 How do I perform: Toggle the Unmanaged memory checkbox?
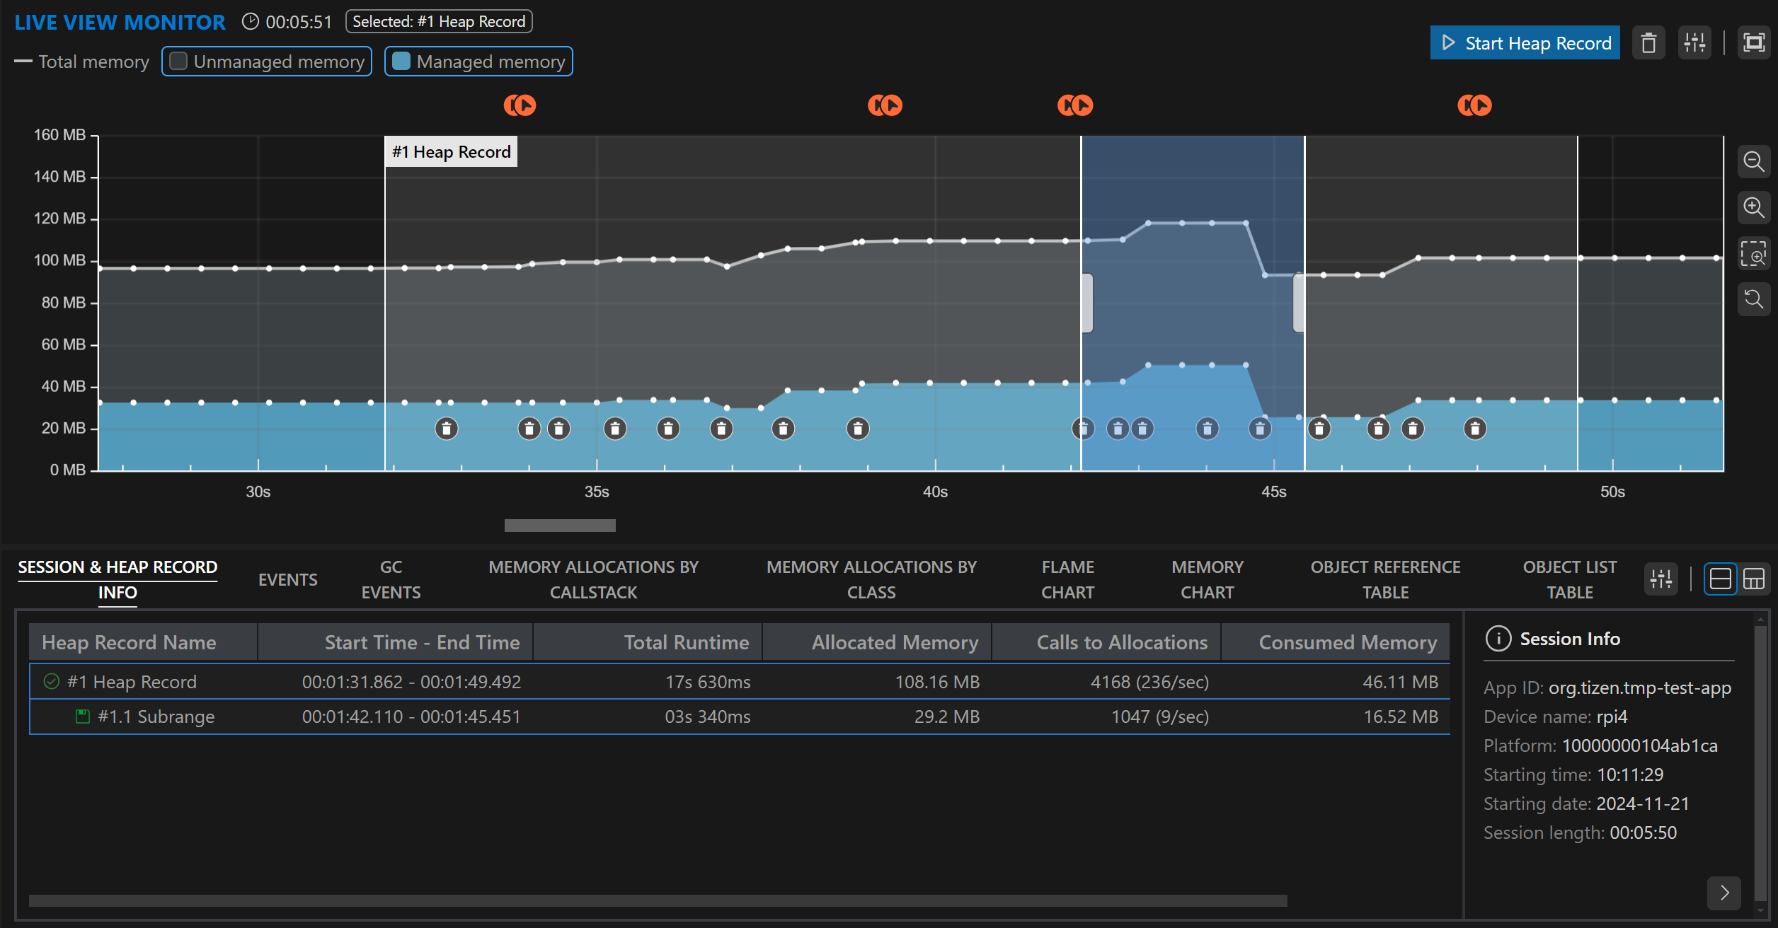(179, 62)
